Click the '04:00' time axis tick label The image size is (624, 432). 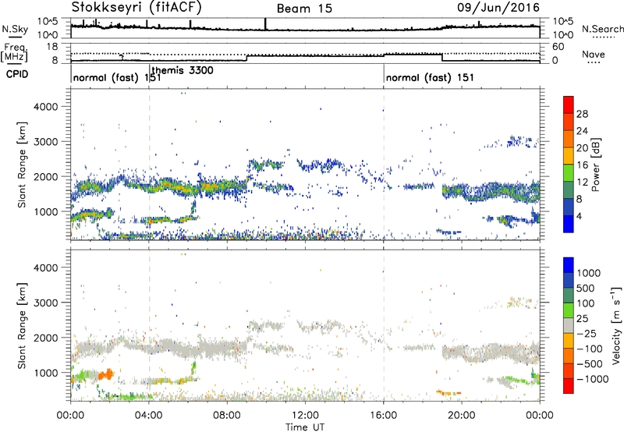(x=149, y=416)
